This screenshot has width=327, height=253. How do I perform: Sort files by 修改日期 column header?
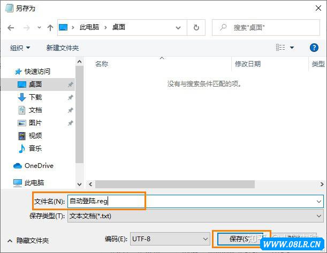click(x=248, y=64)
